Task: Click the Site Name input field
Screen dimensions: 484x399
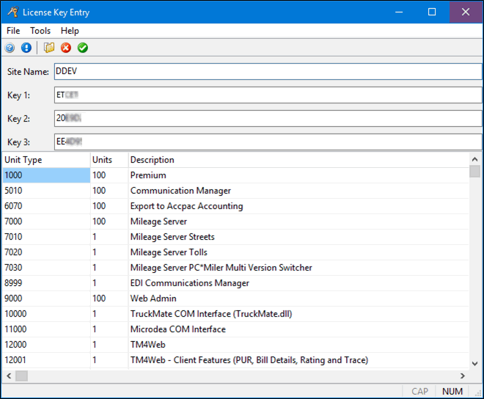Action: pos(267,72)
